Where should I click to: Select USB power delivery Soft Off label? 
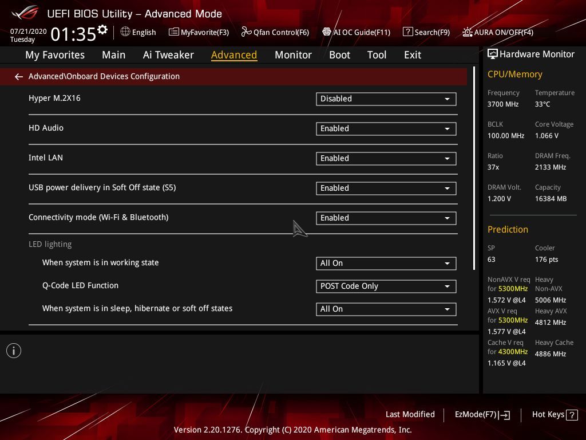pos(102,187)
